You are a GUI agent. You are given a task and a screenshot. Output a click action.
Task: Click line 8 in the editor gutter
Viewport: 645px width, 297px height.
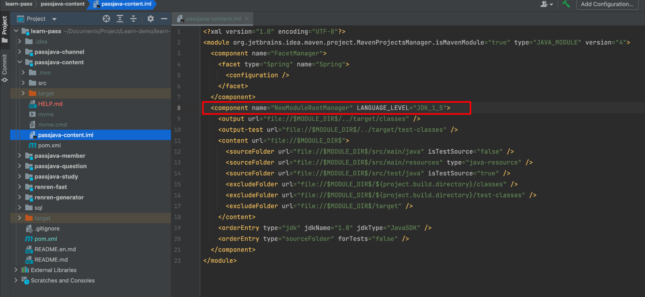click(179, 108)
